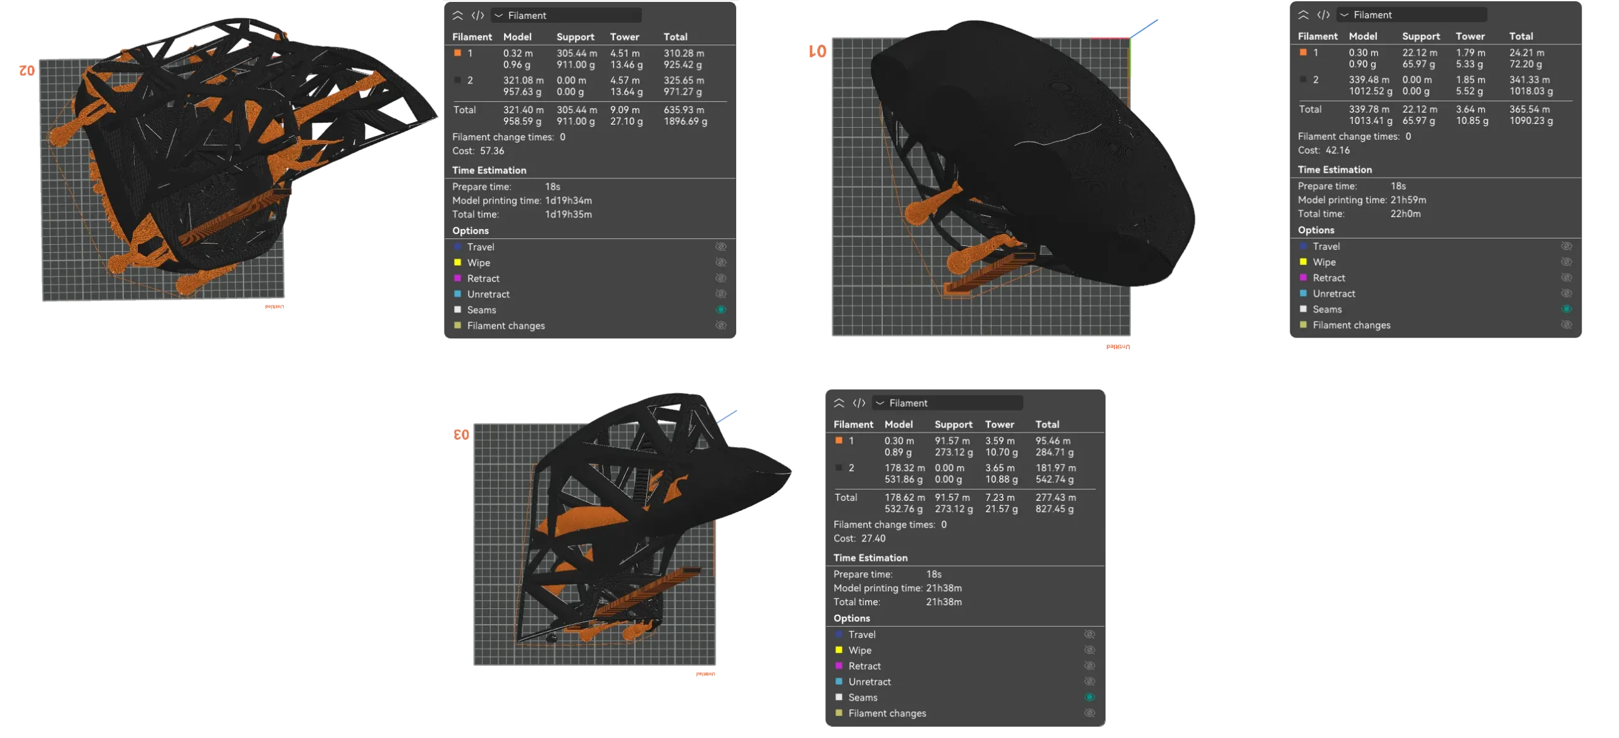Click the Support column header above 305.44 m
Viewport: 1619px width, 738px height.
[575, 37]
